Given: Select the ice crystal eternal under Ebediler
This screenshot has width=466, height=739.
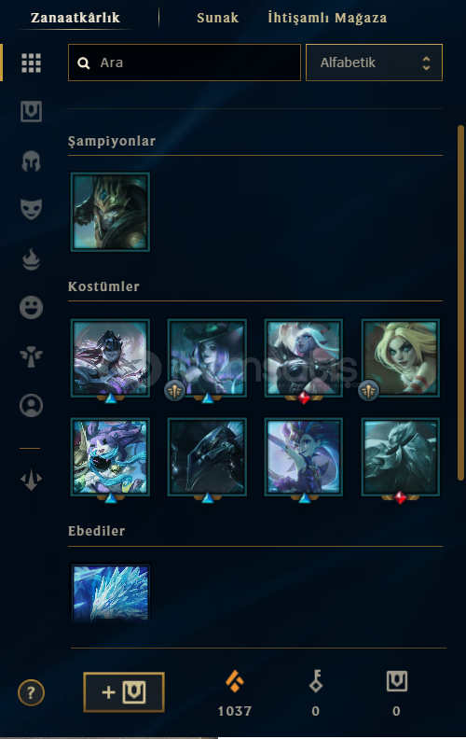Looking at the screenshot, I should tap(110, 593).
